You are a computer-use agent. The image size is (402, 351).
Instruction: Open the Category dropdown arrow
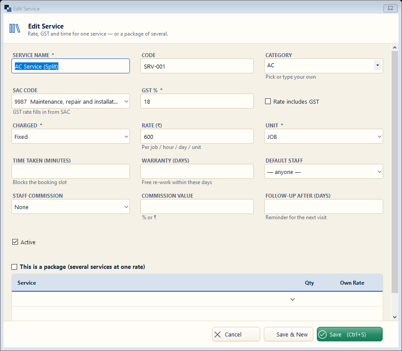(x=377, y=65)
